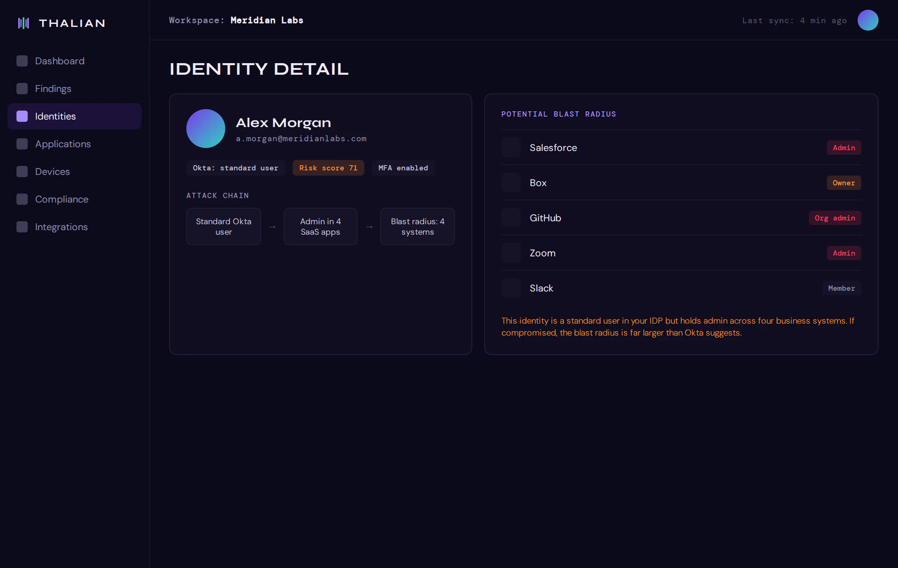Screen dimensions: 898x568
Task: Navigate to Applications
Action: [x=74, y=144]
